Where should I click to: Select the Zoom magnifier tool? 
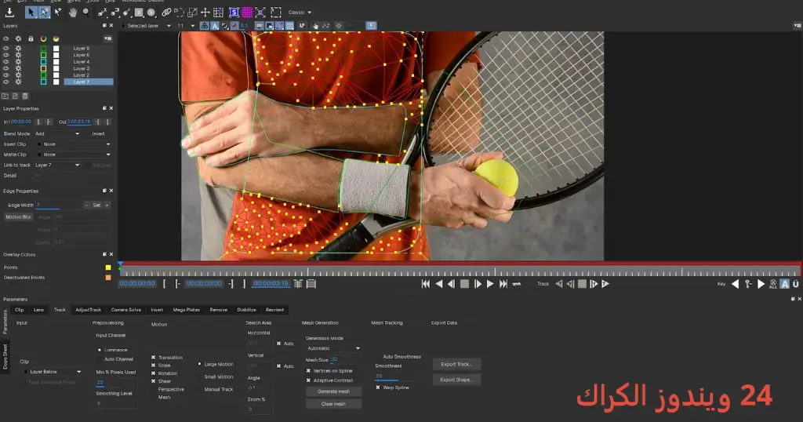click(85, 12)
